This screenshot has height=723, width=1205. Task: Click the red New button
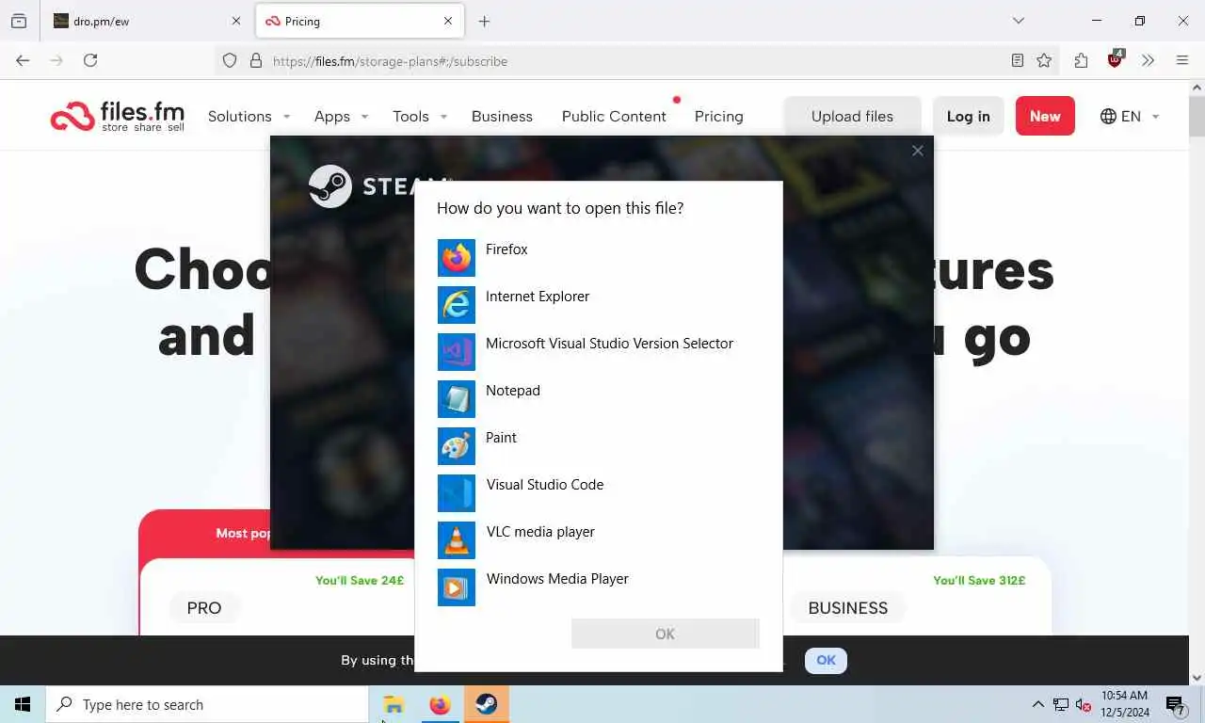(1045, 117)
